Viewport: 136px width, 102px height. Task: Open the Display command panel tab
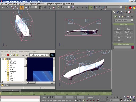coord(129,12)
